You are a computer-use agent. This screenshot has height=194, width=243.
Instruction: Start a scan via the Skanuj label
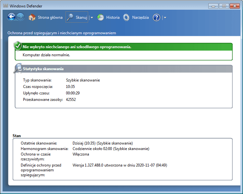click(x=81, y=17)
